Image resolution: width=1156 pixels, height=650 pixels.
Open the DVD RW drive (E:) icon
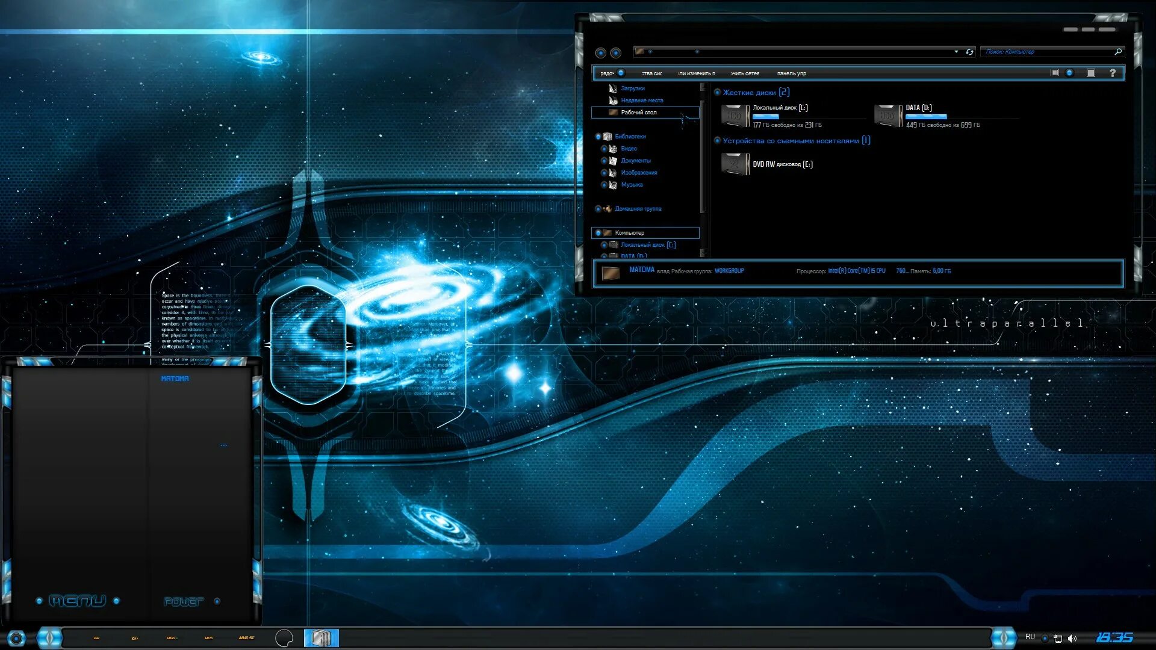click(735, 164)
